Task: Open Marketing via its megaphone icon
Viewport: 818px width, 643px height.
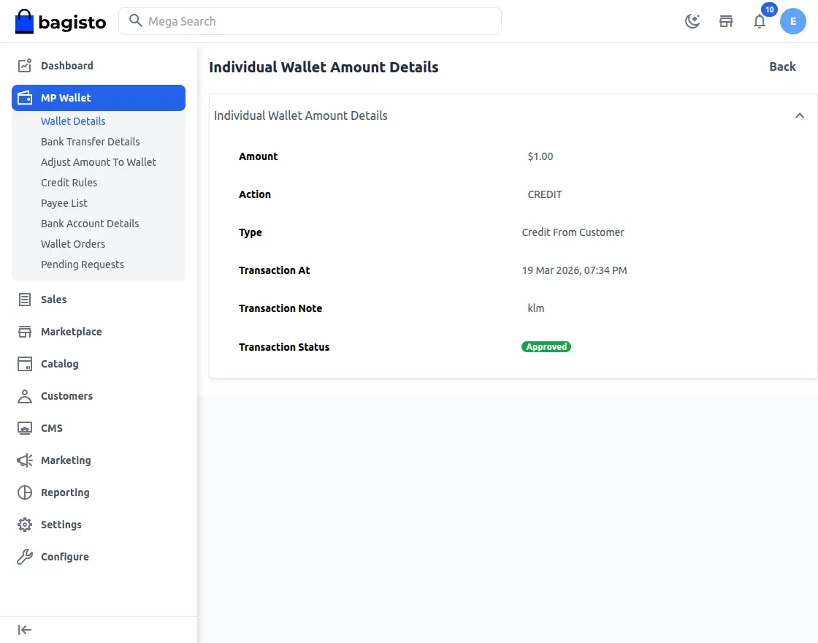Action: pyautogui.click(x=25, y=460)
